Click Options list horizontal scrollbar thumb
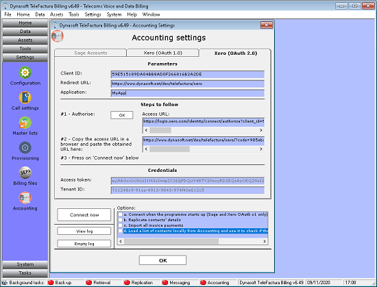 coord(171,241)
